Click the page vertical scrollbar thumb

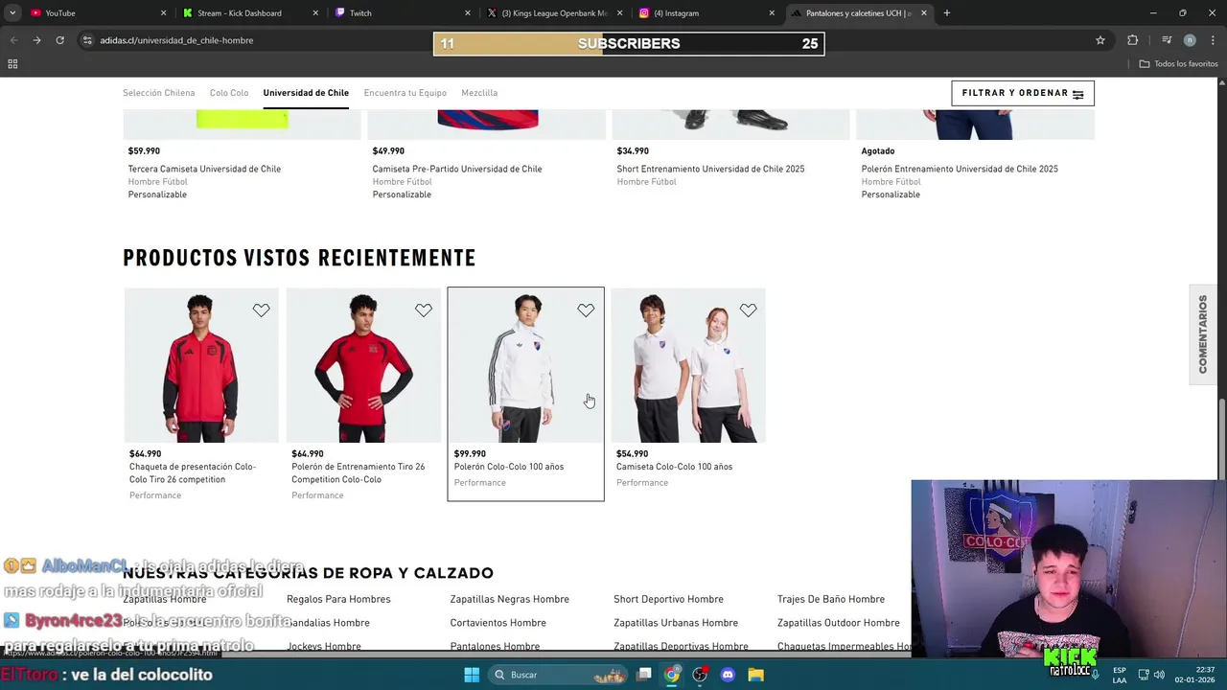pyautogui.click(x=1221, y=438)
